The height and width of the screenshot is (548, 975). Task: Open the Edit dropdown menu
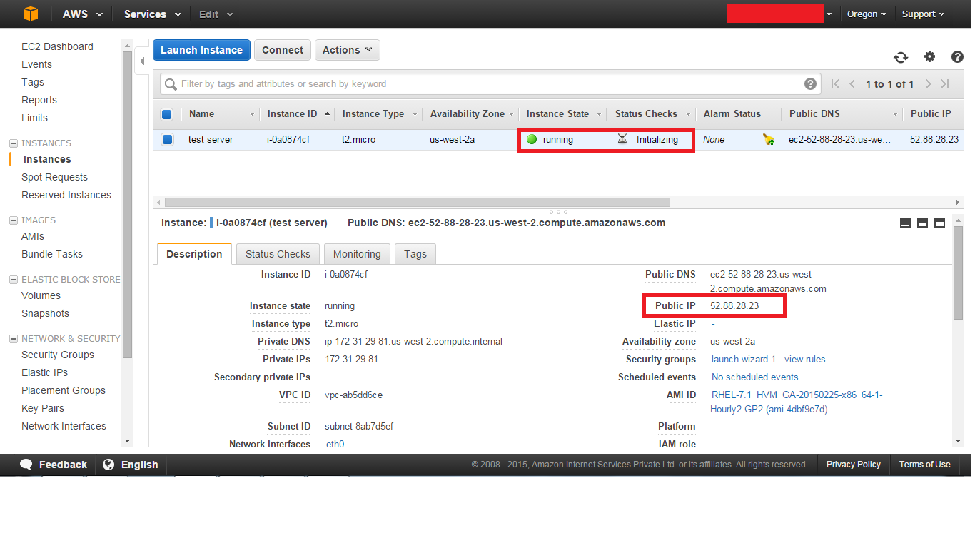216,14
